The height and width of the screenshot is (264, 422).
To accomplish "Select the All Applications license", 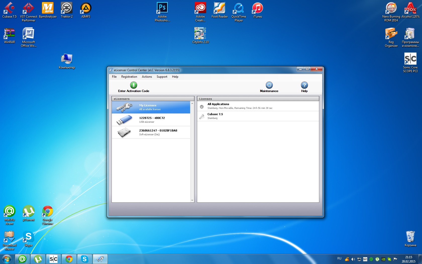I will [258, 106].
